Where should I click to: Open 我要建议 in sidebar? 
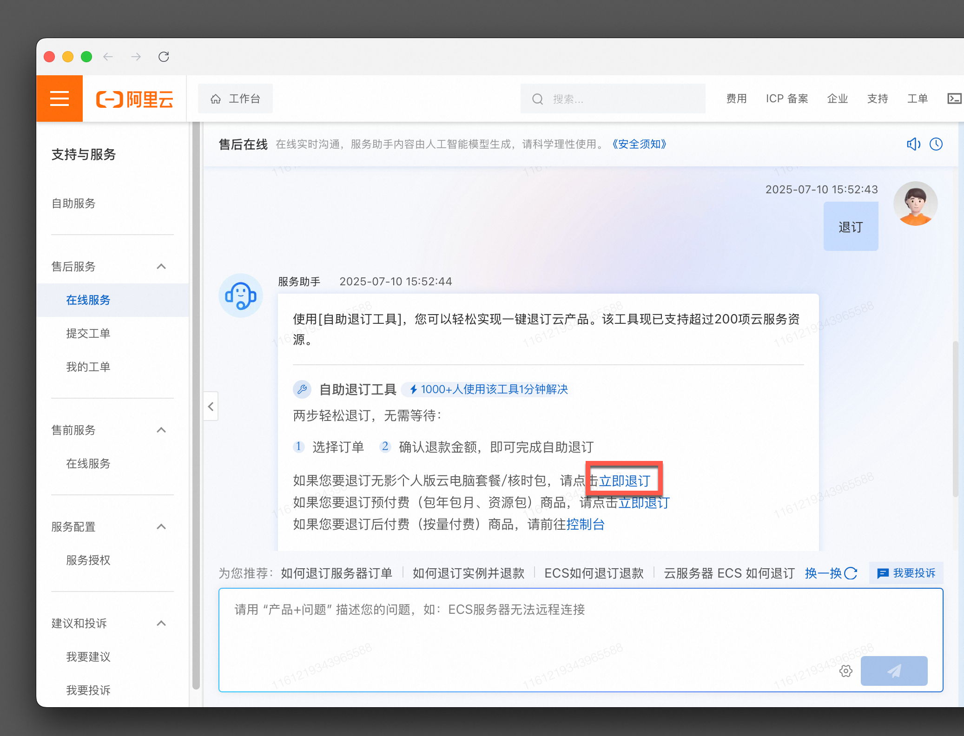[88, 657]
